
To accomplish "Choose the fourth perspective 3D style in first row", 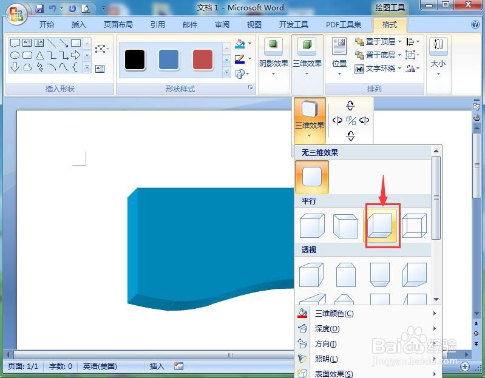I will 415,274.
